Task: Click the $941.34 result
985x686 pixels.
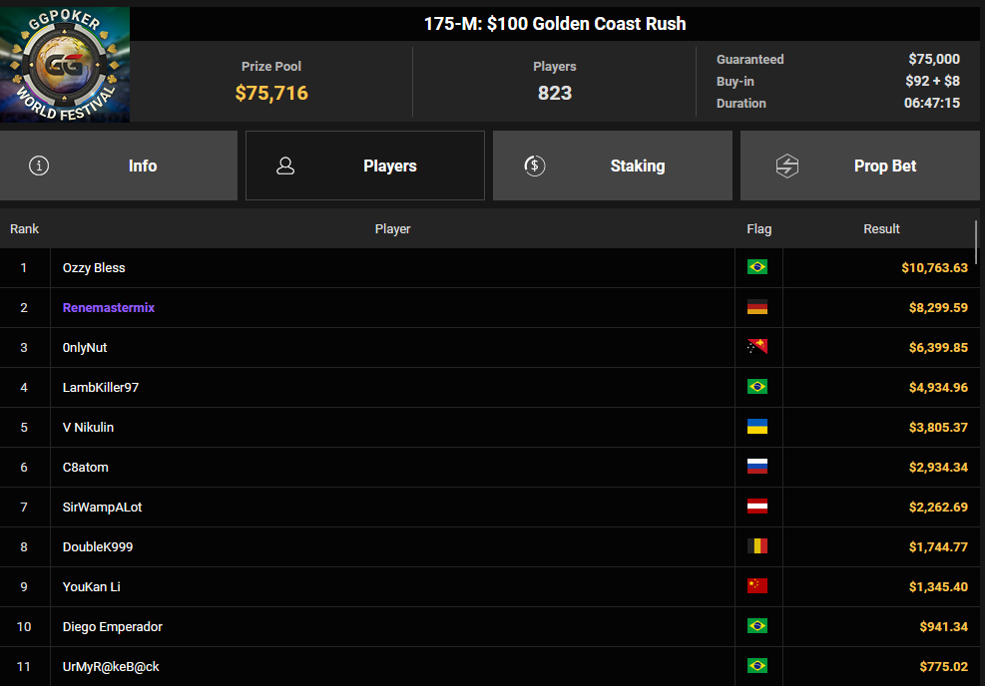Action: (x=943, y=626)
